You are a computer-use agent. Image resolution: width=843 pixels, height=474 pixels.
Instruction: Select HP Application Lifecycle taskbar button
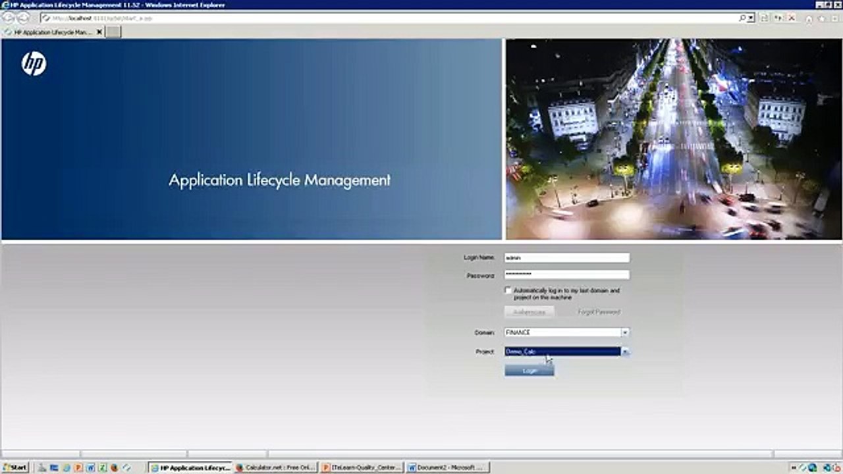[x=190, y=468]
